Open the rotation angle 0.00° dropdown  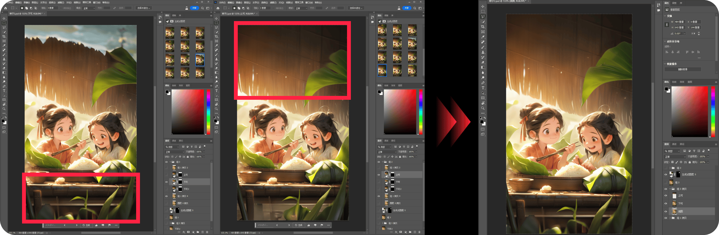(684, 33)
